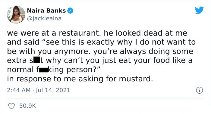Click the phrase "normal" before the censored word

(20, 70)
